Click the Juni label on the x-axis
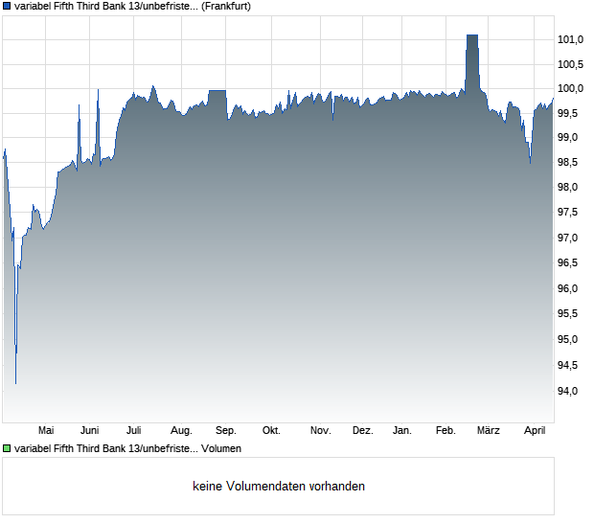The image size is (594, 523). tap(90, 431)
